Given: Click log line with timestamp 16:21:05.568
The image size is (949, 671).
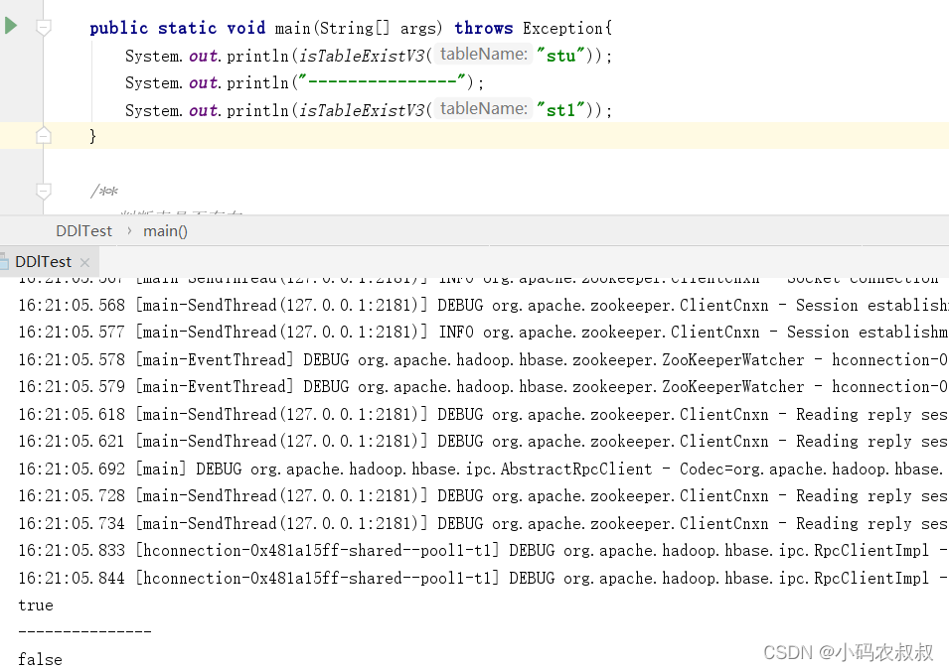Looking at the screenshot, I should [x=483, y=306].
